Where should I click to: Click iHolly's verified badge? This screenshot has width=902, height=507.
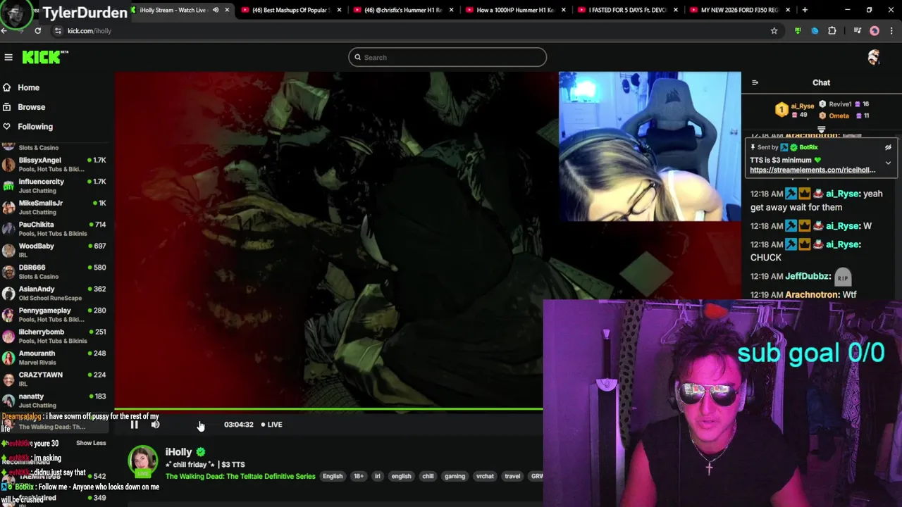201,452
